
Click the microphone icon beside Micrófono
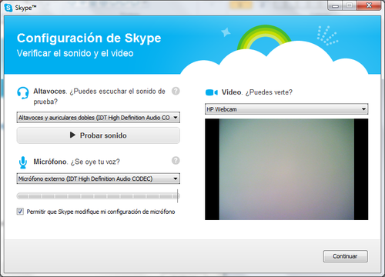coord(23,162)
